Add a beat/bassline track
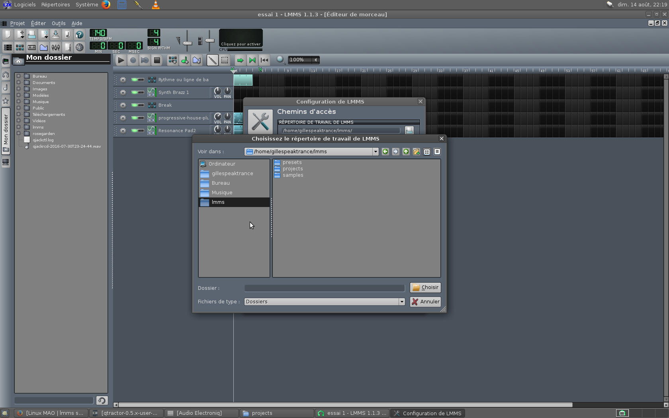Viewport: 669px width, 418px height. (173, 60)
